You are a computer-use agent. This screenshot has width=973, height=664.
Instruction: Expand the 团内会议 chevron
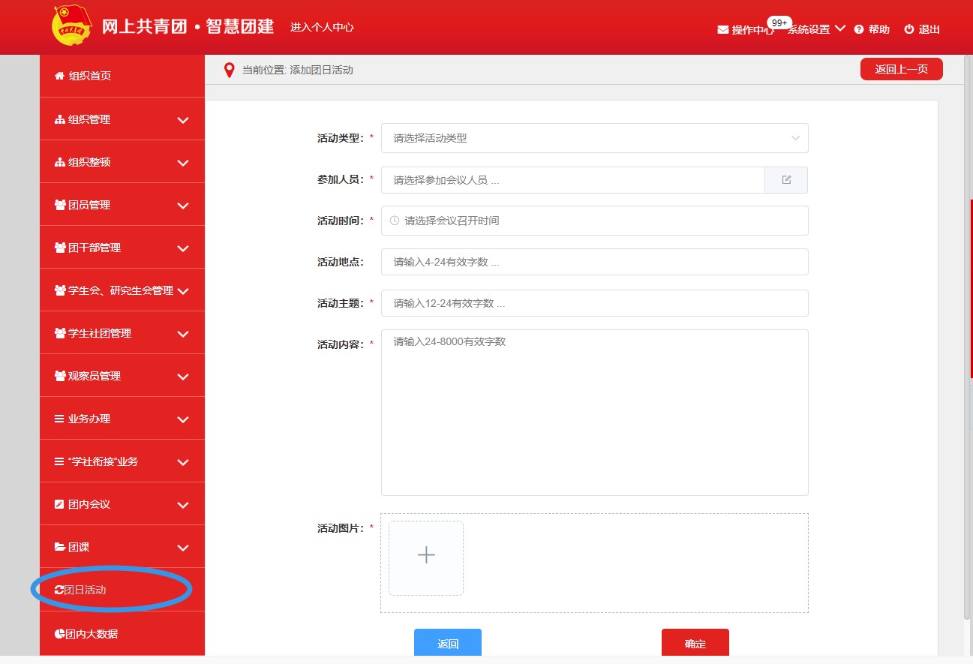(183, 505)
